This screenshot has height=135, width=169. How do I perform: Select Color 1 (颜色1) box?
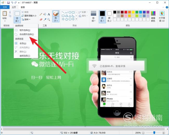click(x=102, y=17)
